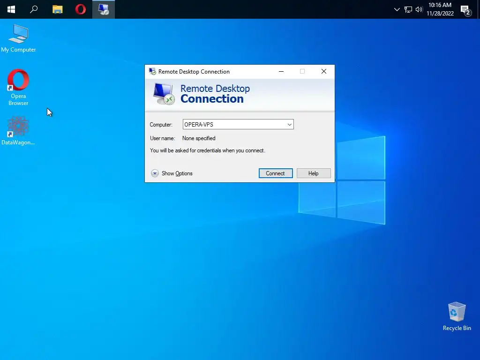480x360 pixels.
Task: Click the 'You will be asked for credentials' text
Action: 208,150
